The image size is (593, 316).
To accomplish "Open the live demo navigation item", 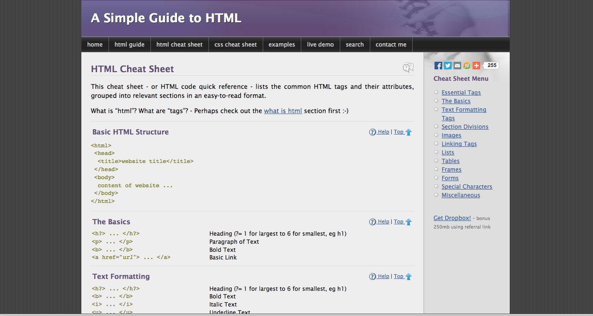I will [320, 45].
